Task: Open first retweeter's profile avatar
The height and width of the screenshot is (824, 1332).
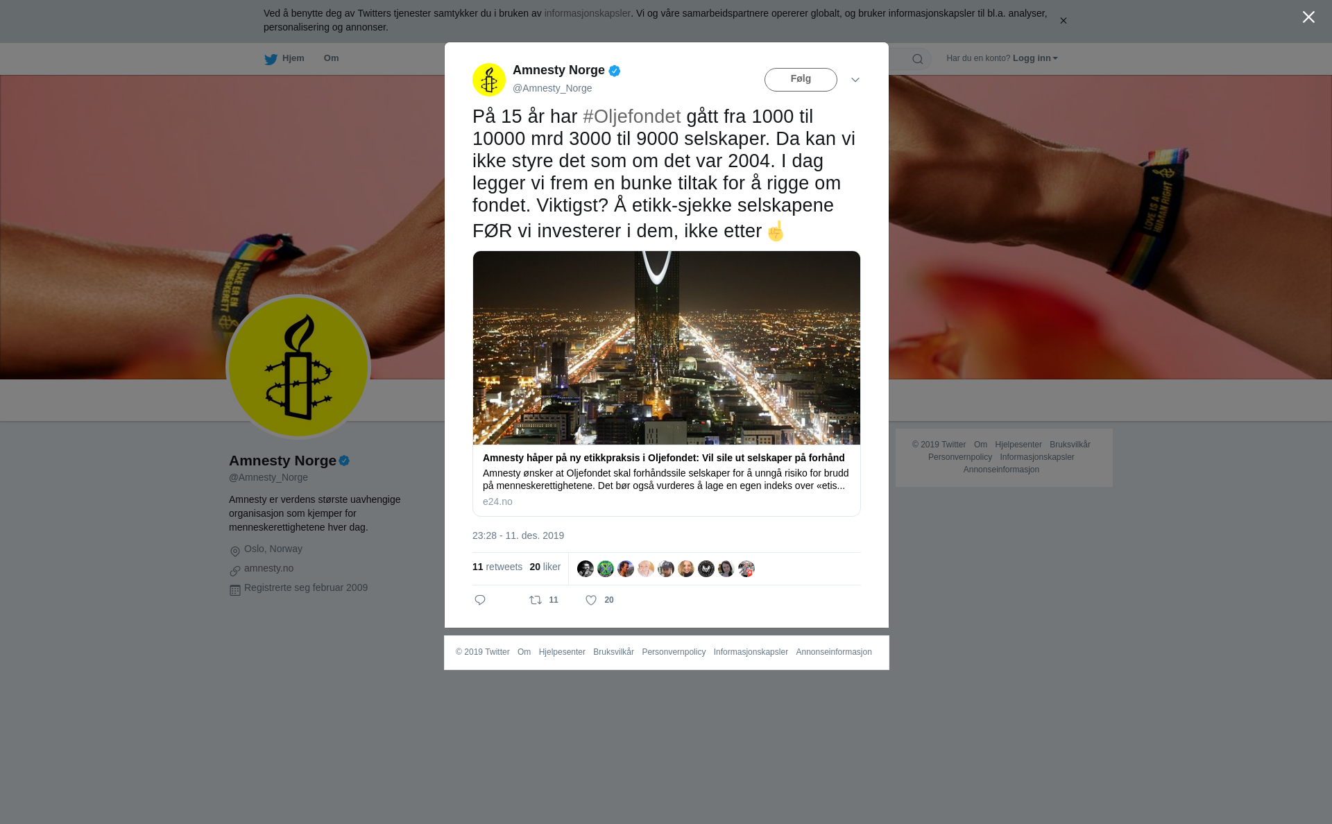Action: coord(586,569)
